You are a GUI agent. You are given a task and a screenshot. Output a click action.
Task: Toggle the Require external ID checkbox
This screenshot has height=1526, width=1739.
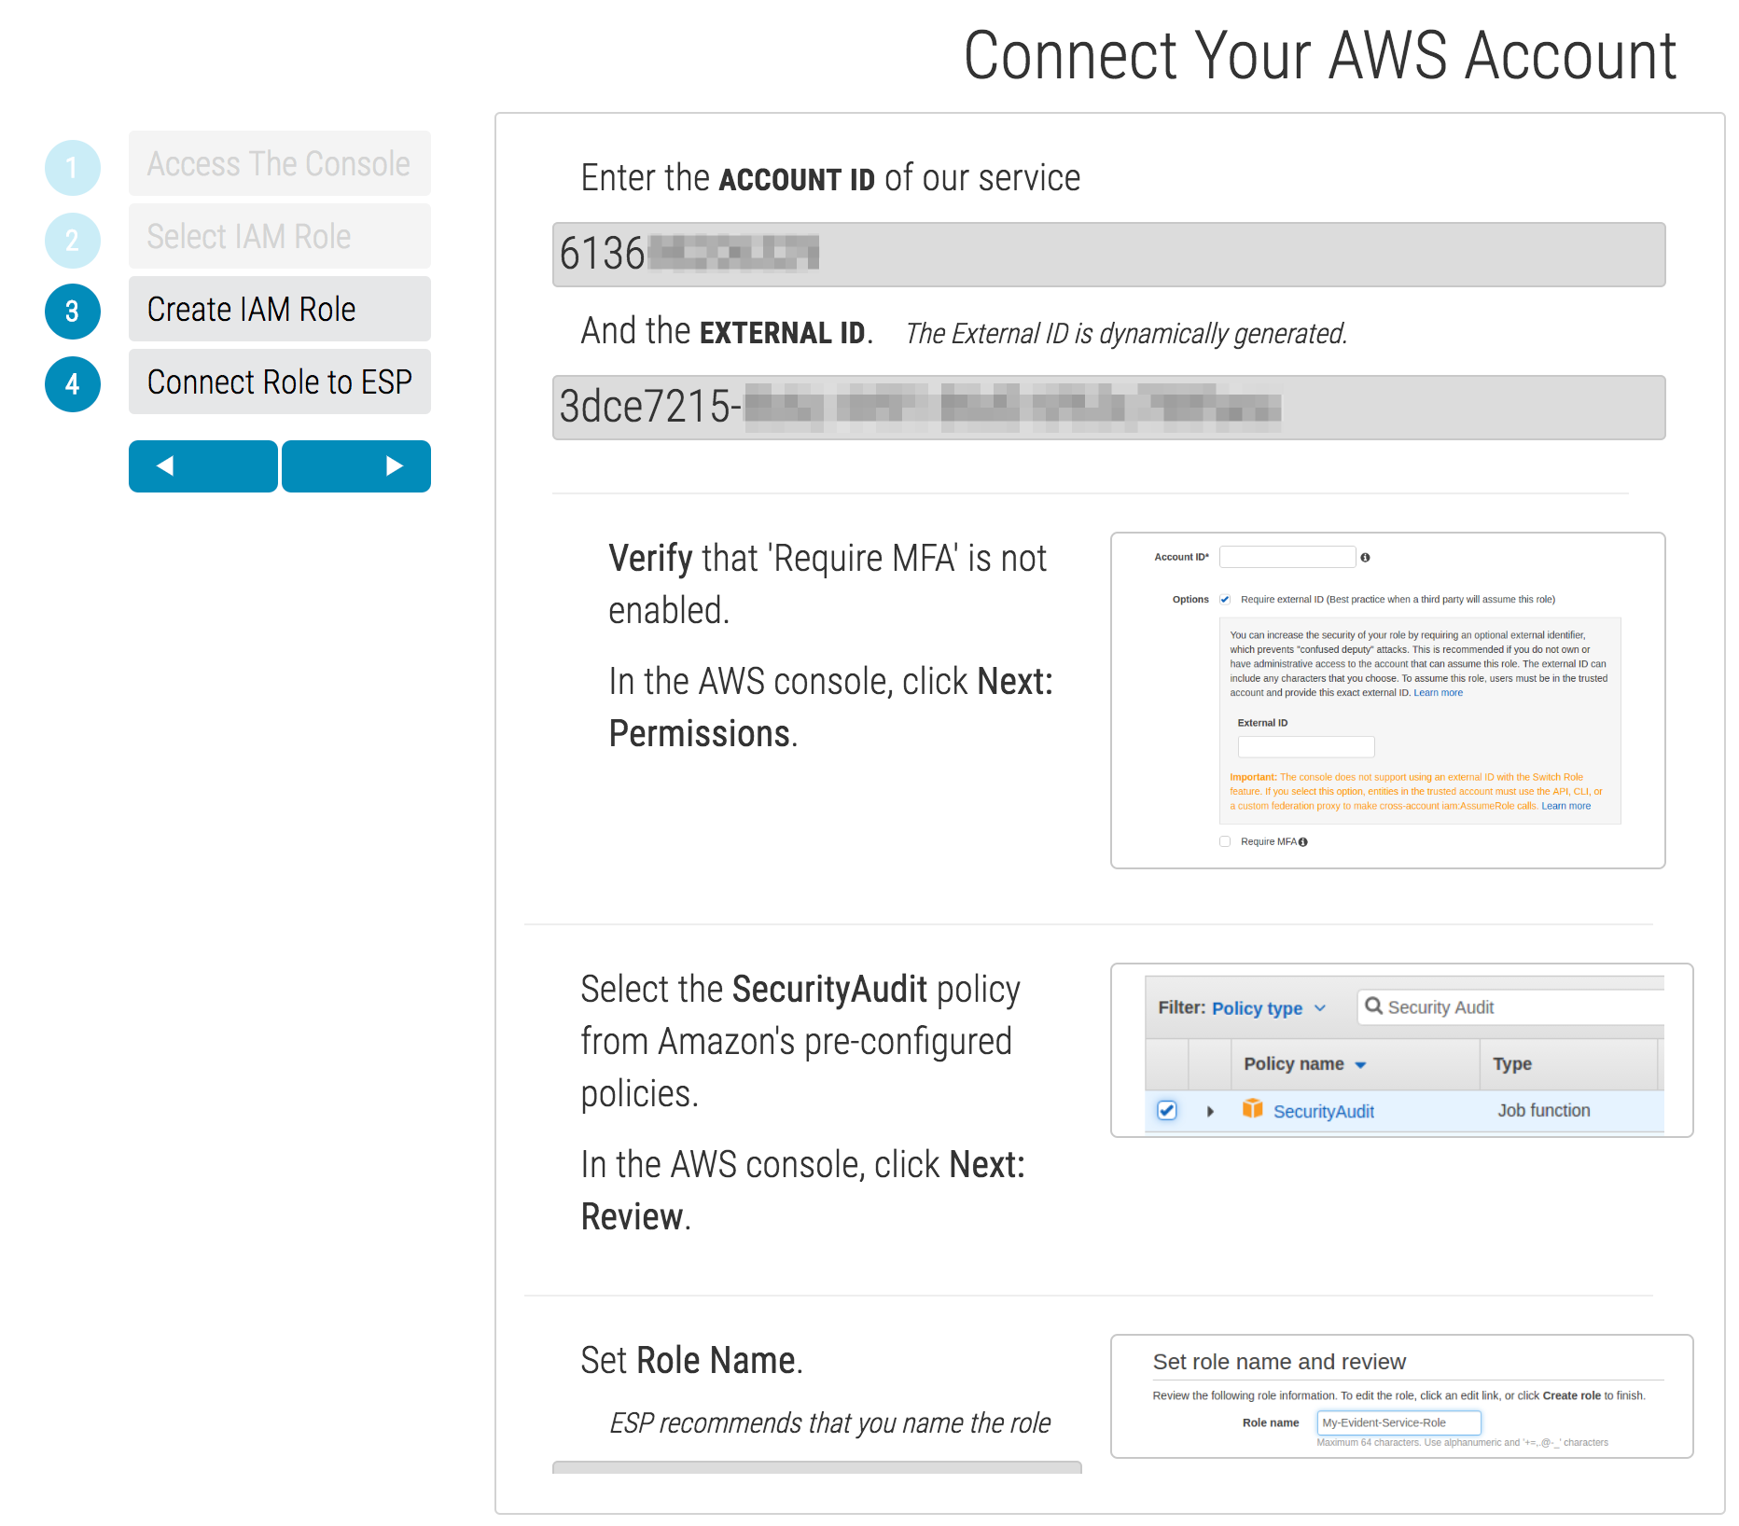point(1225,600)
